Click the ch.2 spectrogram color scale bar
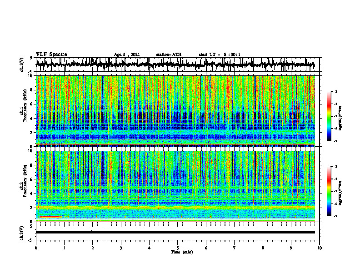Viewport: 360px width, 278px height. 329,191
